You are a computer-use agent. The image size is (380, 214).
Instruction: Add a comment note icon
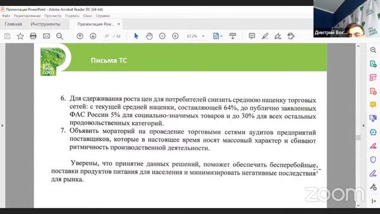pos(252,36)
